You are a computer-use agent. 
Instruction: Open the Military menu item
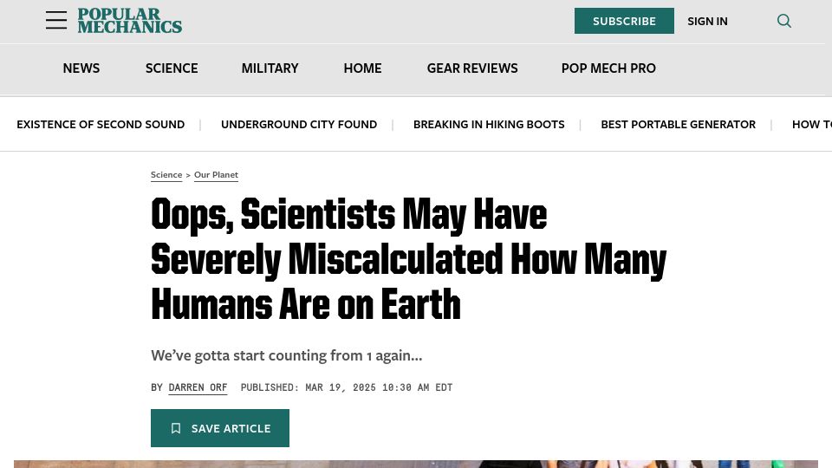270,68
